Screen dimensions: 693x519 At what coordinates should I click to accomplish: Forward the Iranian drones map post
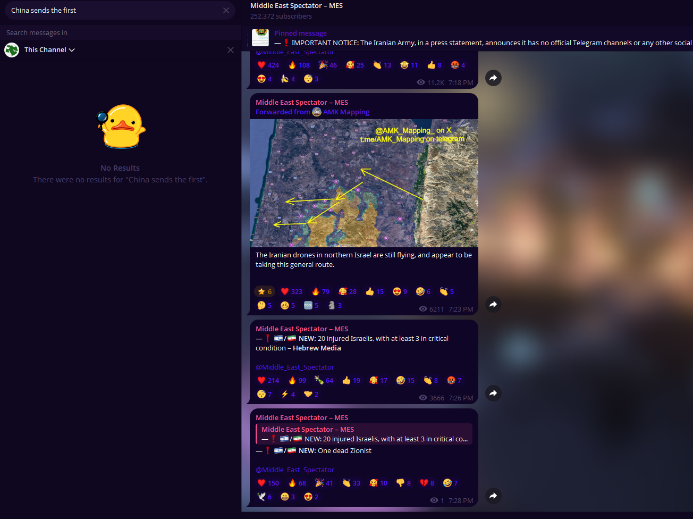click(493, 305)
